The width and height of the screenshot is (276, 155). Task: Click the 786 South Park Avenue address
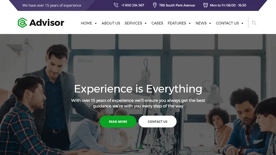[177, 5]
